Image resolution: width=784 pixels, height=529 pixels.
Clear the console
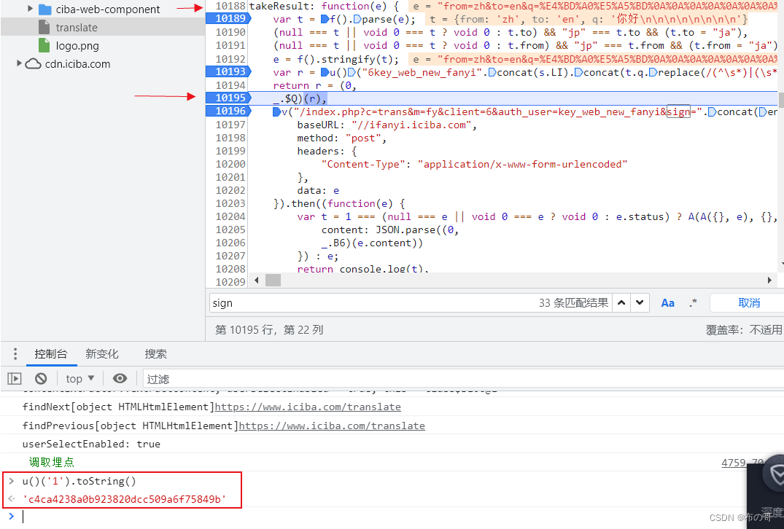[41, 379]
